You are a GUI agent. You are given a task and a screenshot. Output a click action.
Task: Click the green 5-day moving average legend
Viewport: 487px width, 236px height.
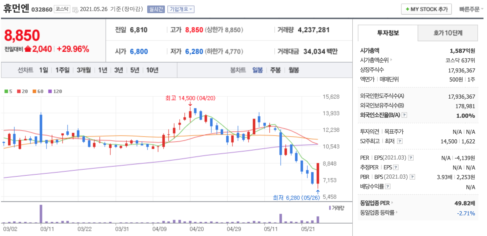8,91
